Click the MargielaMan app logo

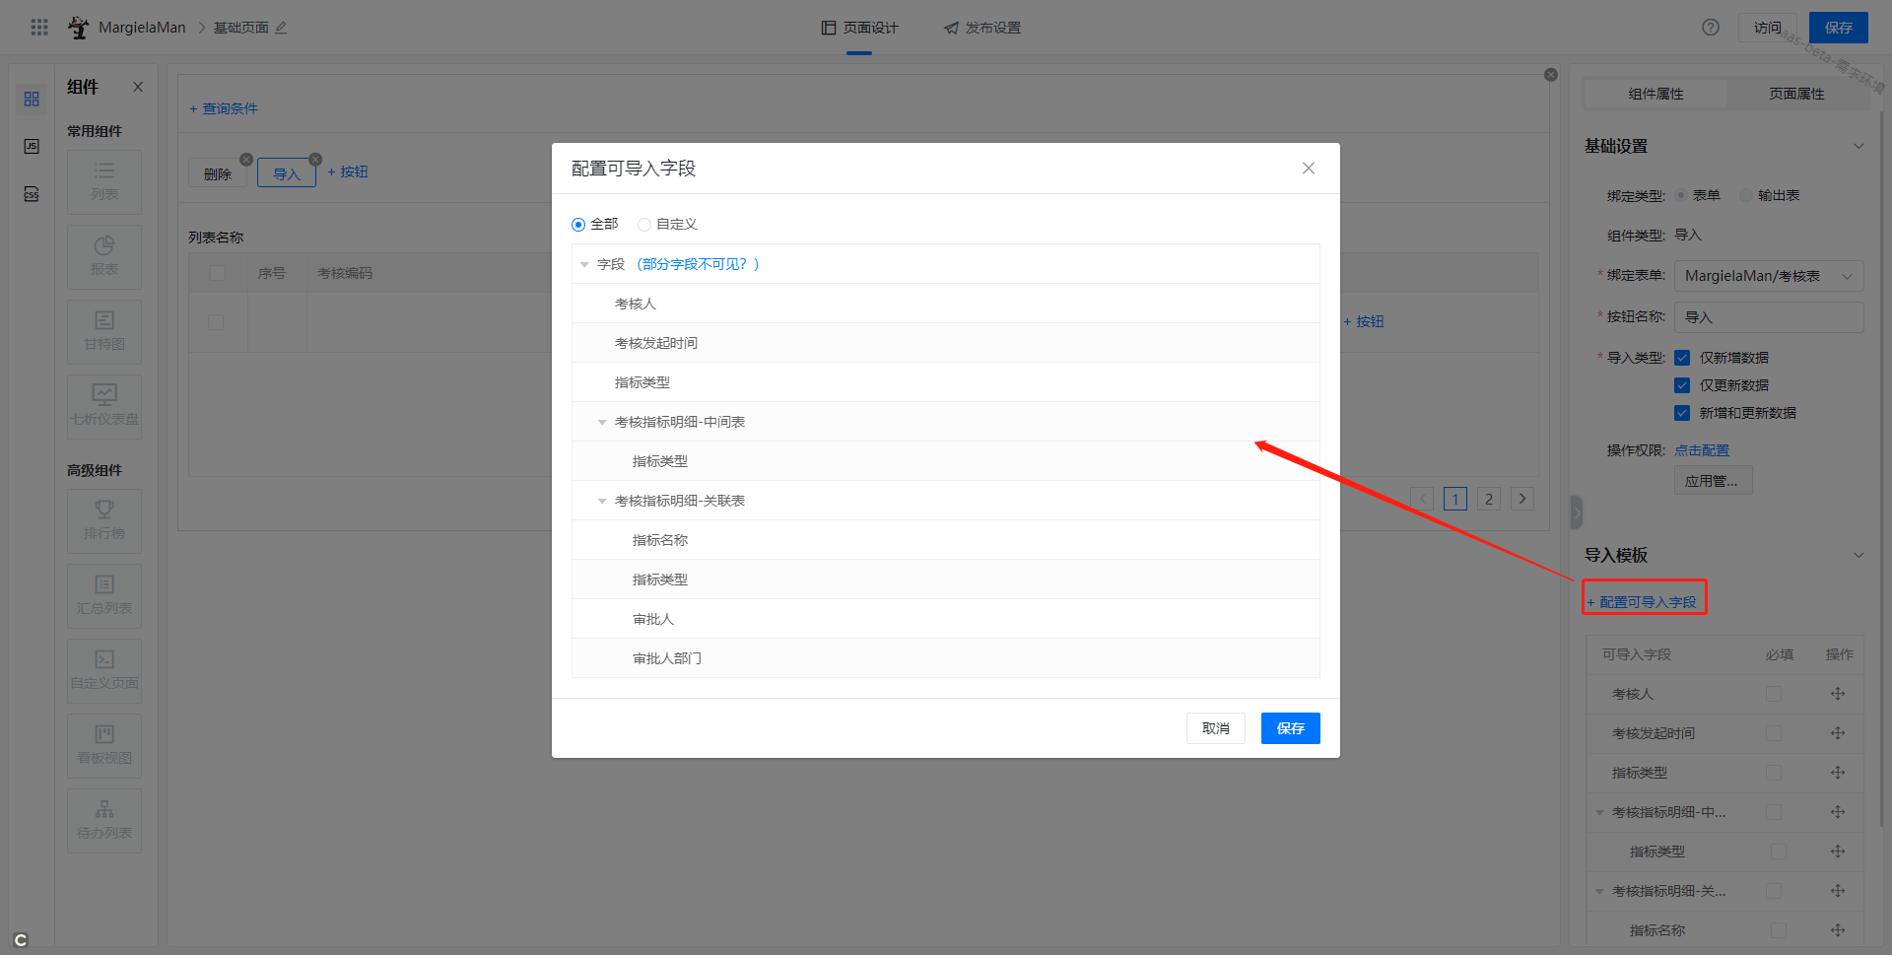78,28
